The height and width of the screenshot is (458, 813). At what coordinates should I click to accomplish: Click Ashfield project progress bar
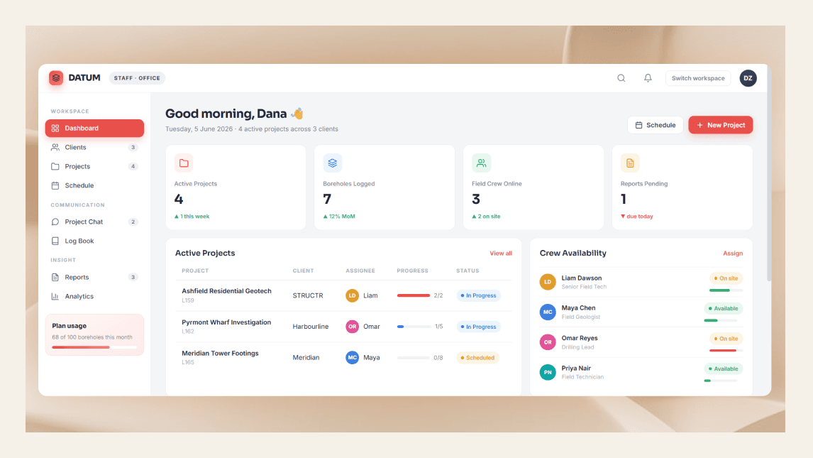[x=414, y=295]
